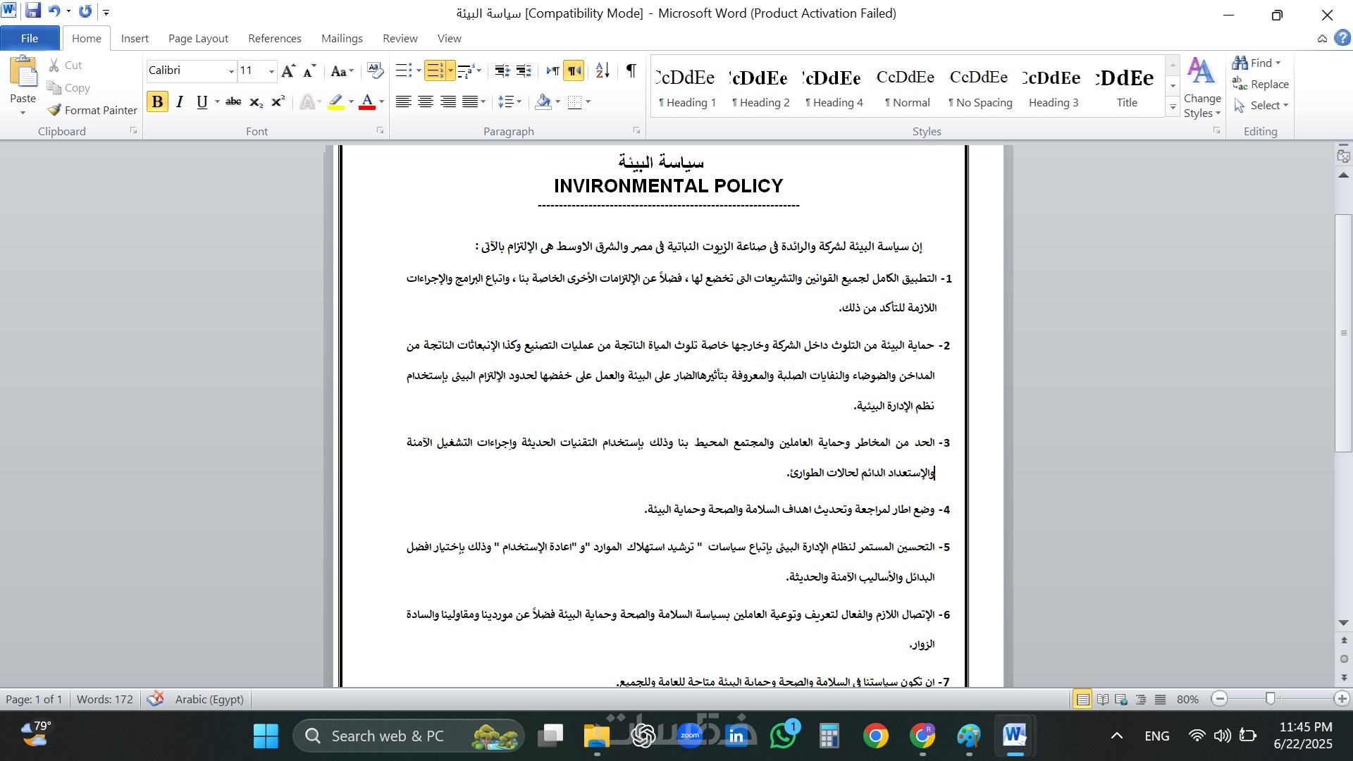This screenshot has height=761, width=1353.
Task: Apply the Heading 1 style
Action: point(687,87)
